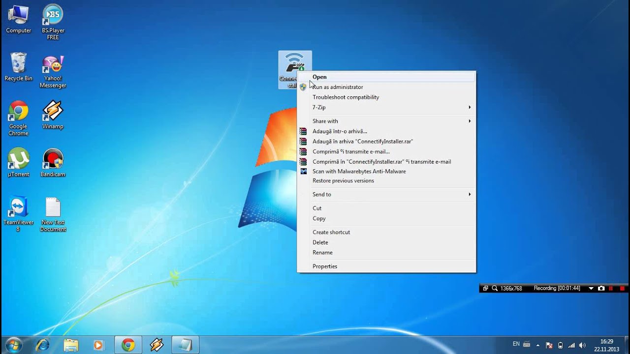
Task: Open Windows Explorer folder in taskbar
Action: [71, 345]
